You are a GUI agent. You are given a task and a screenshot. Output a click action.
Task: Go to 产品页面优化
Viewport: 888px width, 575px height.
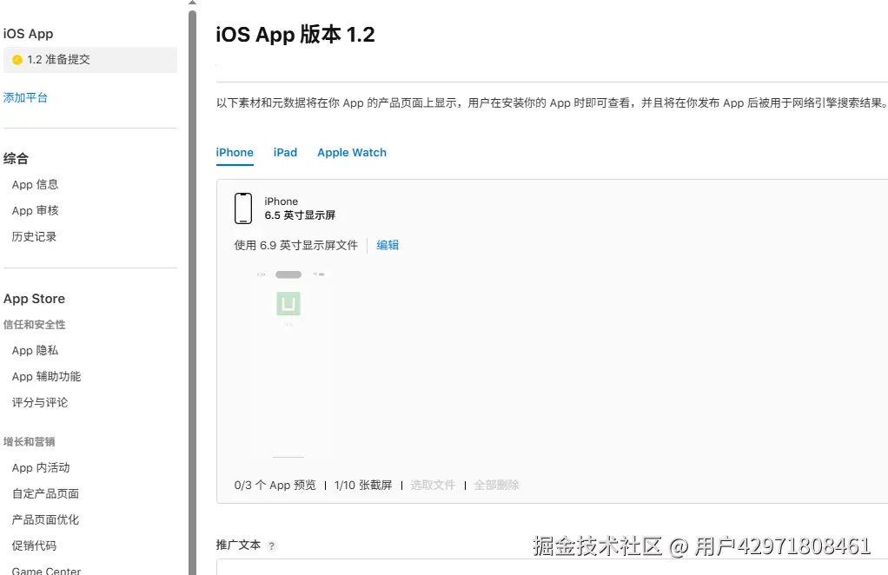(45, 519)
